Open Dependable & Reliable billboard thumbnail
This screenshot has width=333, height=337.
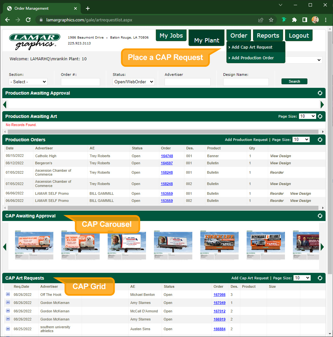click(x=266, y=245)
